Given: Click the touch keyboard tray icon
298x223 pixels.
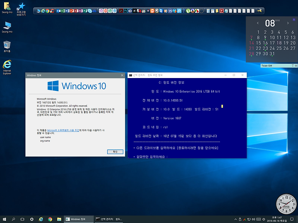Looking at the screenshot, I should point(258,219).
